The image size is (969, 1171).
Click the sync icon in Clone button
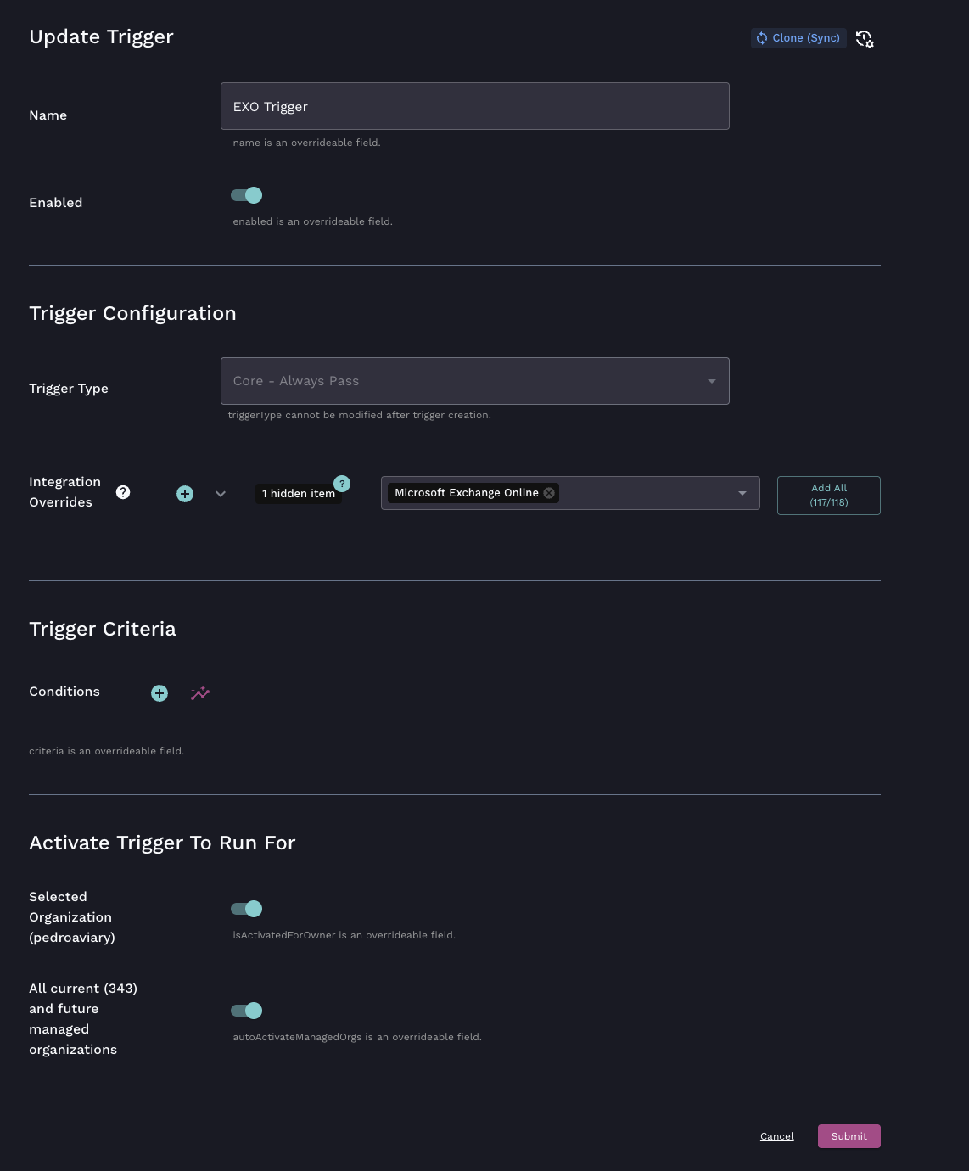(x=762, y=38)
